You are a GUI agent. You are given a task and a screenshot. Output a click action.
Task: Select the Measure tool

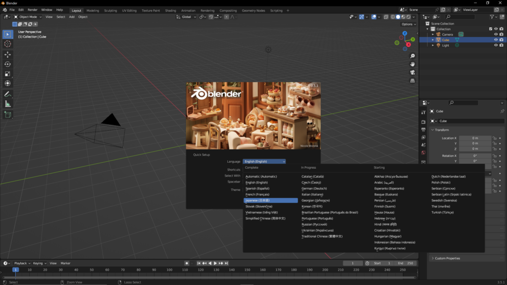[8, 104]
